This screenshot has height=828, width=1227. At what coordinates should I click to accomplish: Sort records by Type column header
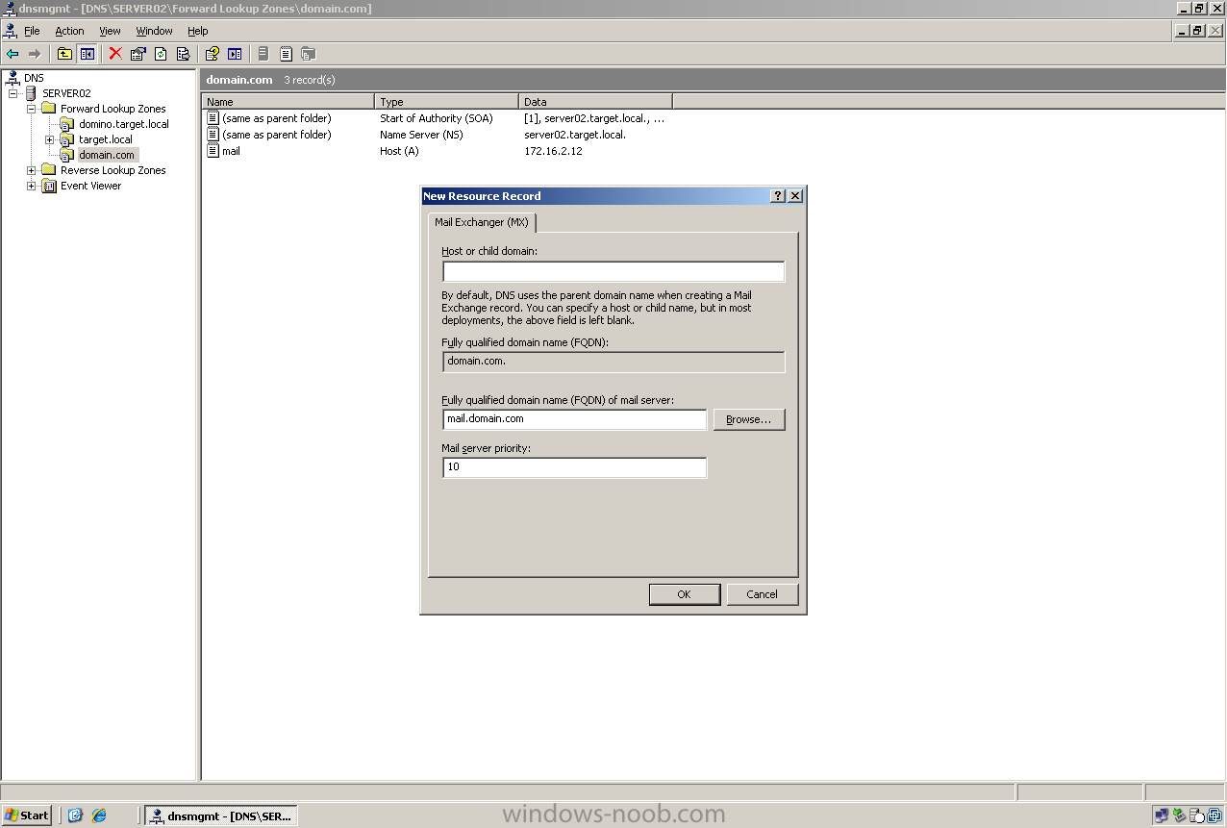tap(446, 101)
